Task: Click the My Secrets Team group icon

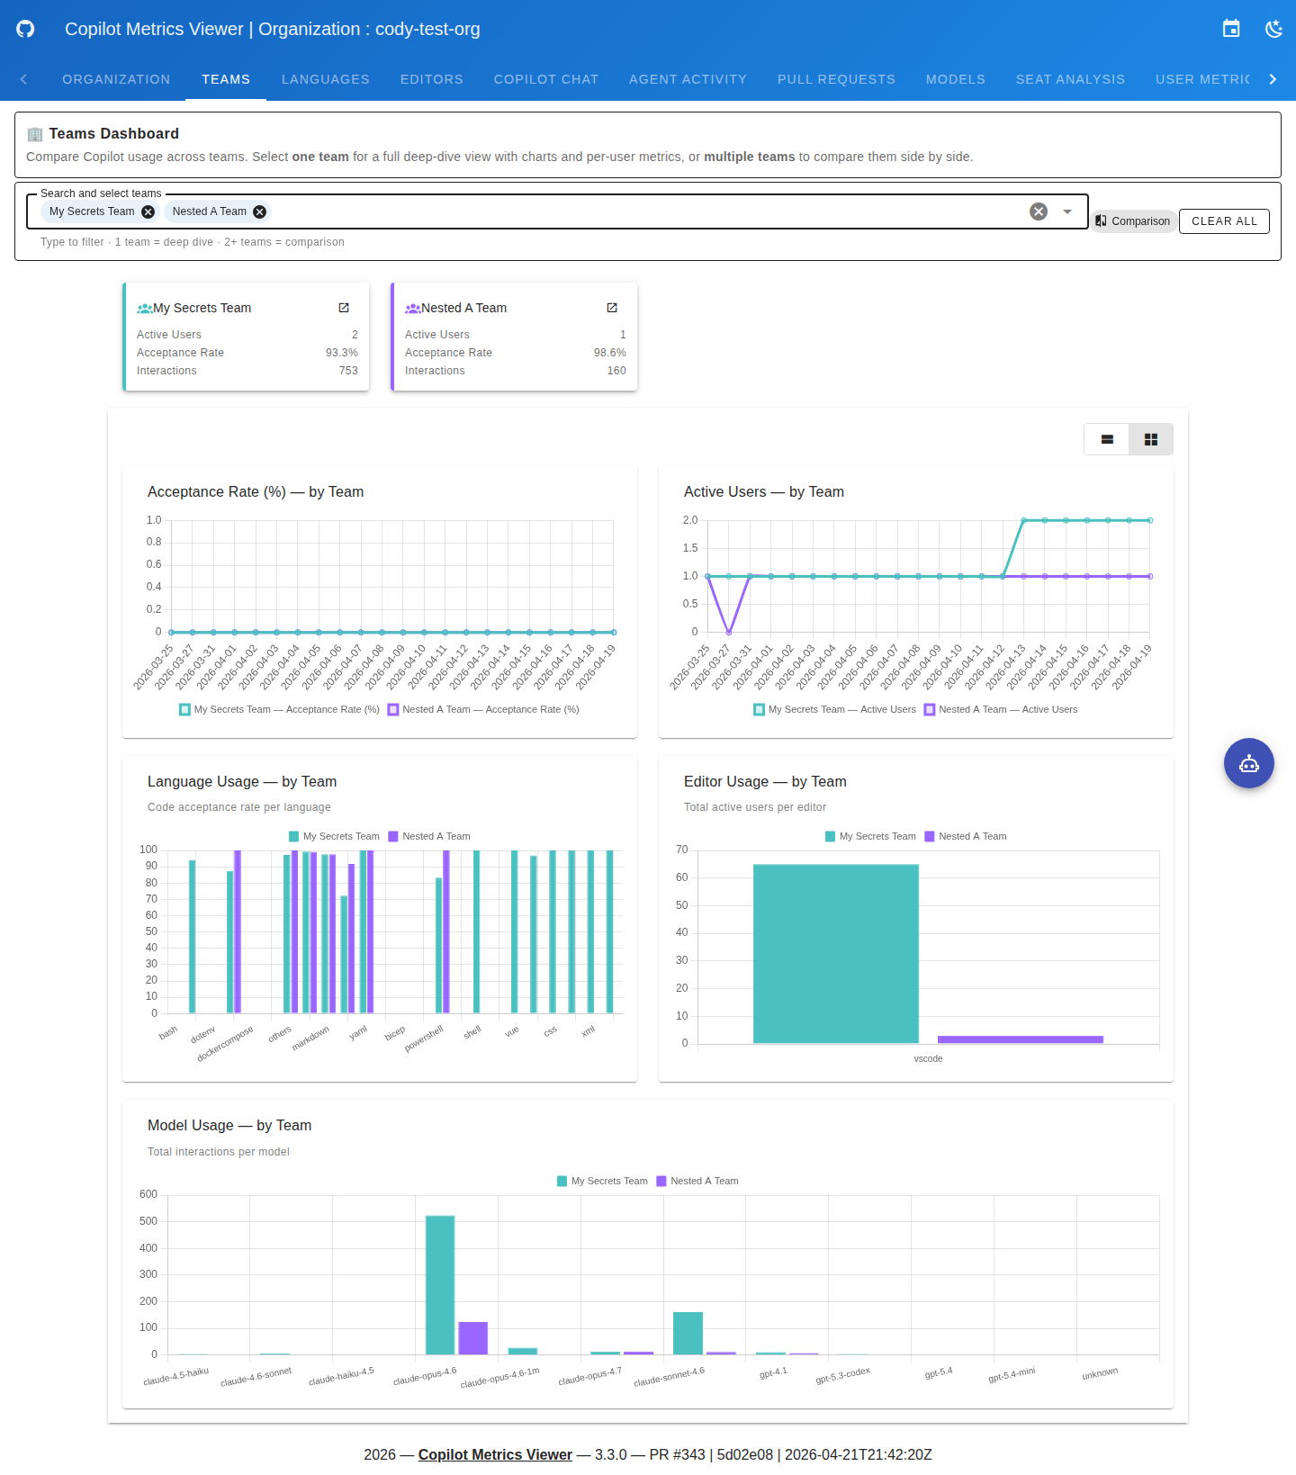Action: click(144, 309)
